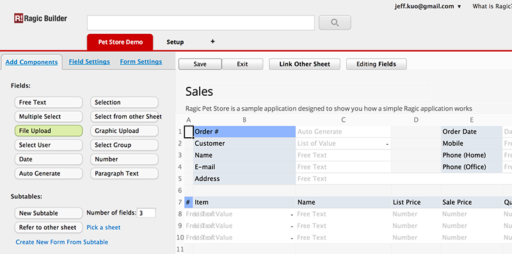Click the top search input box
512x254 pixels.
pyautogui.click(x=201, y=23)
